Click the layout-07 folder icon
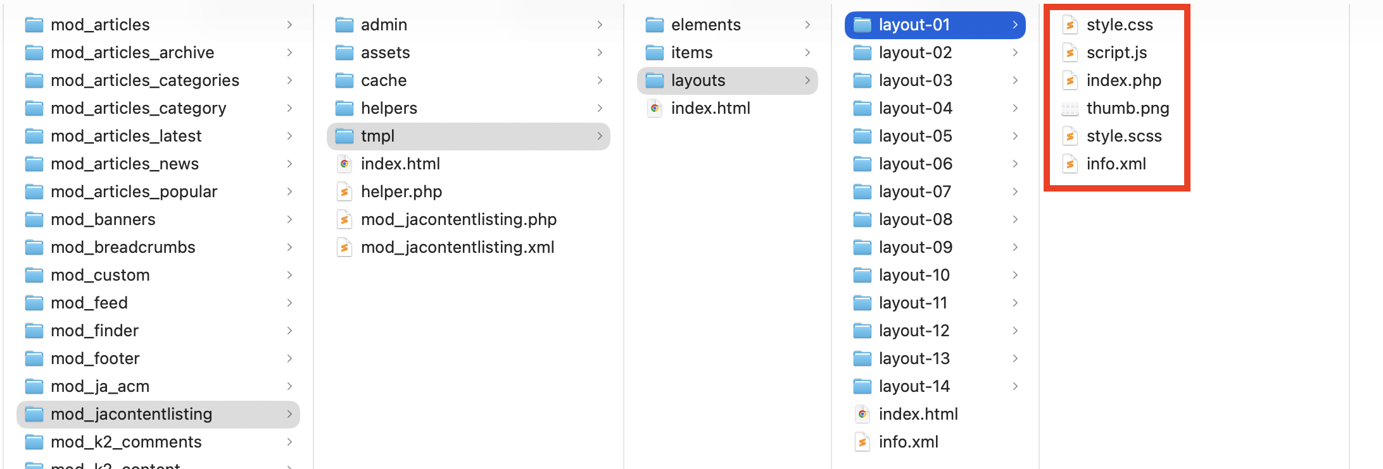Image resolution: width=1383 pixels, height=469 pixels. pos(862,192)
